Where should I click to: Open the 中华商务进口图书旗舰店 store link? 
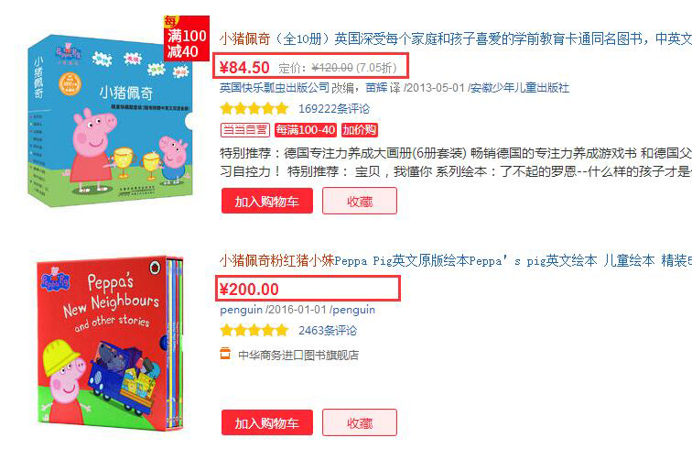tap(298, 355)
